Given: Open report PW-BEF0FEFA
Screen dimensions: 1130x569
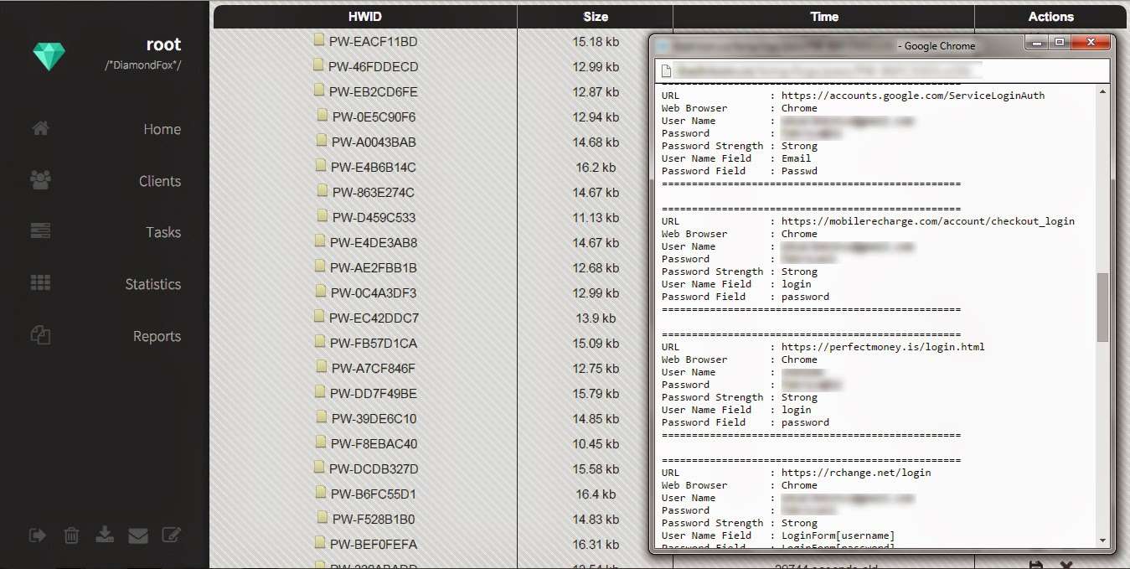Looking at the screenshot, I should pos(374,545).
